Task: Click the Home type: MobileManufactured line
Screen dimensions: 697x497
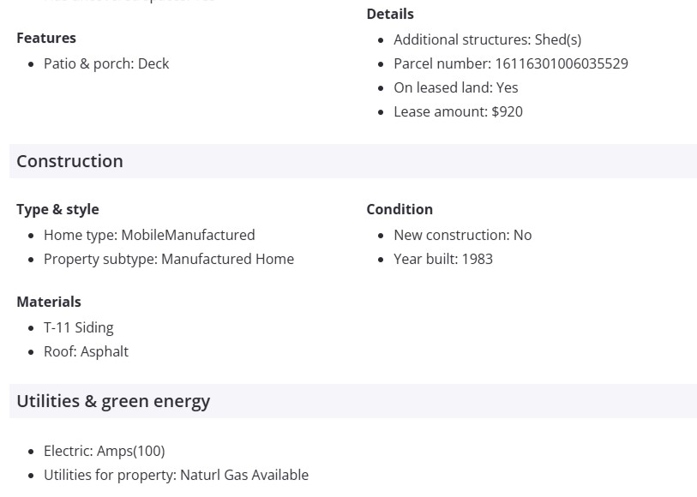Action: [x=149, y=235]
